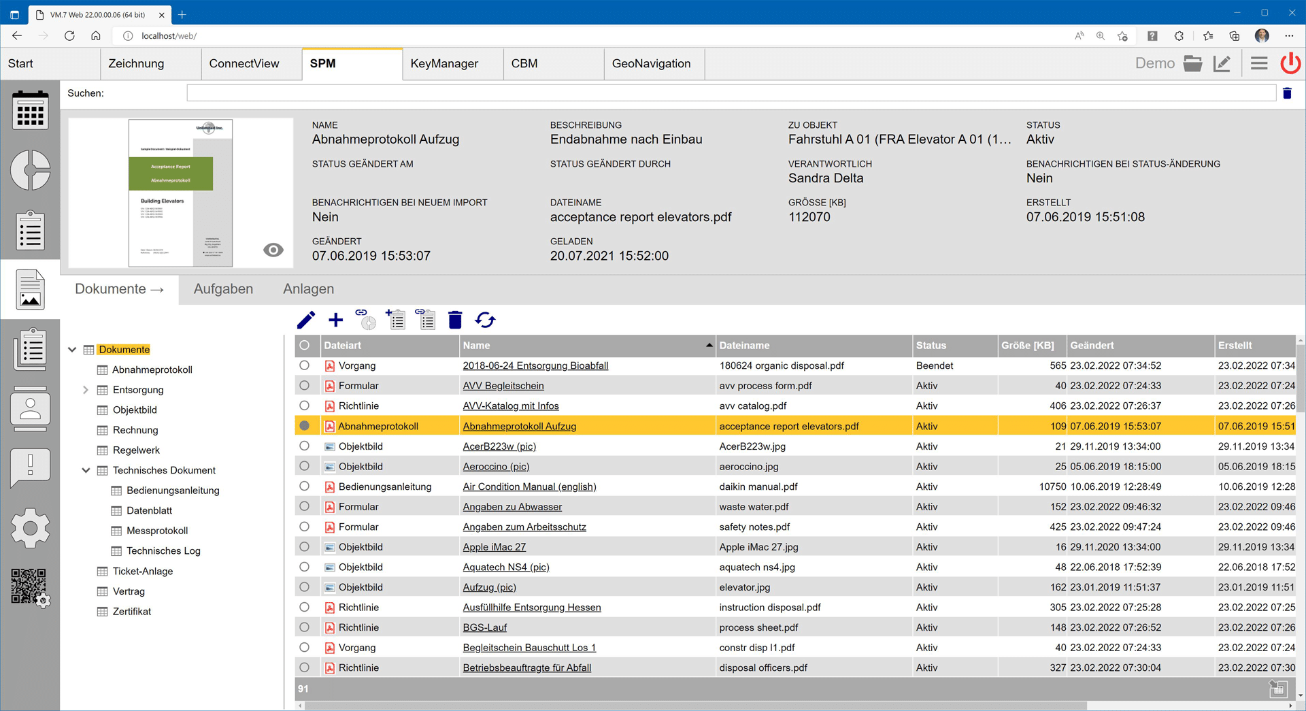Image resolution: width=1306 pixels, height=711 pixels.
Task: Open the person contact card sidebar icon
Action: tap(30, 408)
